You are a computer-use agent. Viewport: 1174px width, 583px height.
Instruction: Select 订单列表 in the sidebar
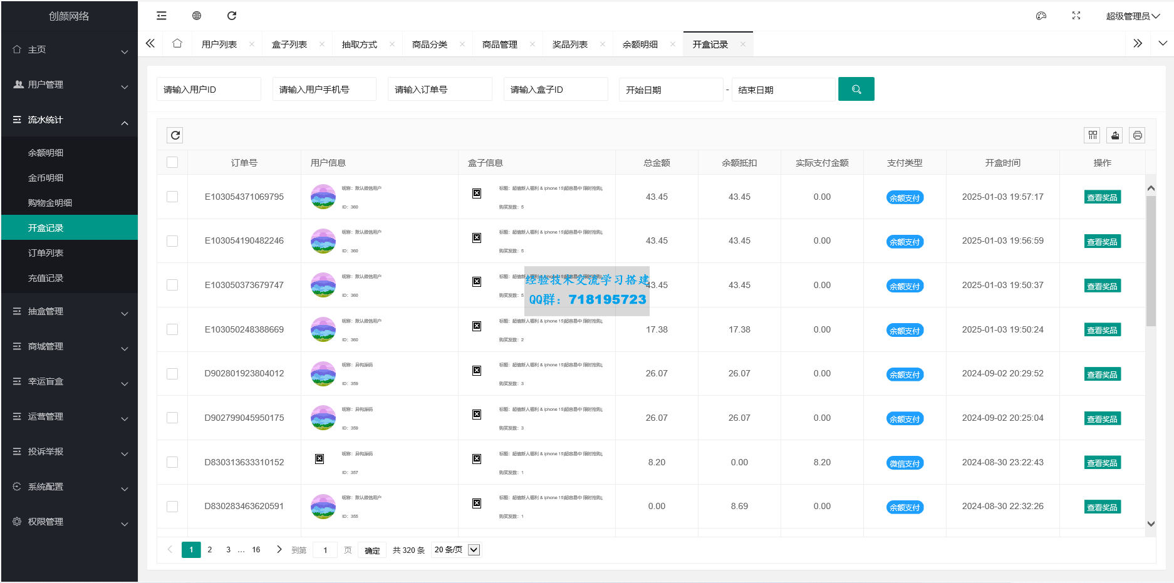click(x=46, y=253)
